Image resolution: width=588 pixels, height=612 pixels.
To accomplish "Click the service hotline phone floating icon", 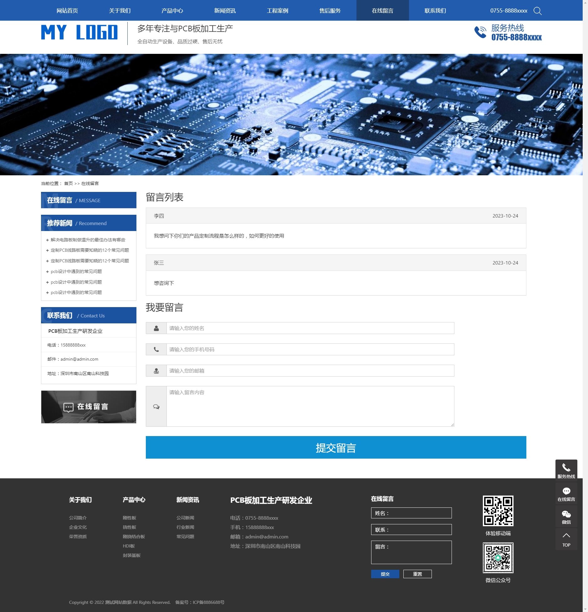I will pyautogui.click(x=566, y=470).
